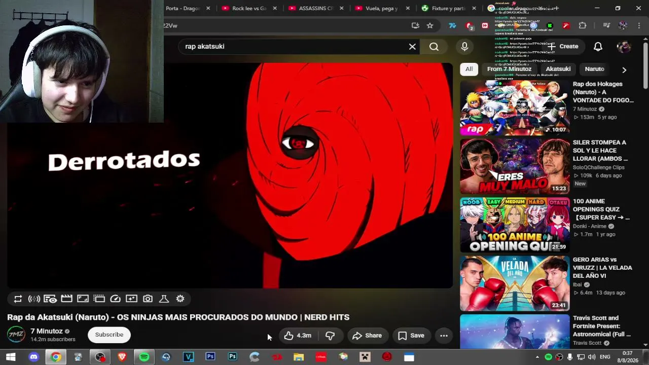Open OBS Studio from the taskbar
The image size is (649, 365).
(x=100, y=357)
